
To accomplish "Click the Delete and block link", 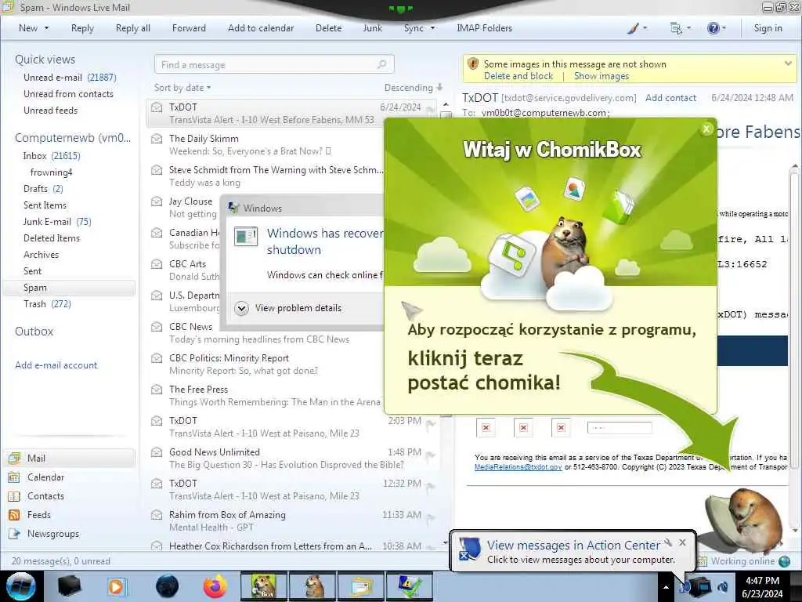I will click(x=518, y=76).
